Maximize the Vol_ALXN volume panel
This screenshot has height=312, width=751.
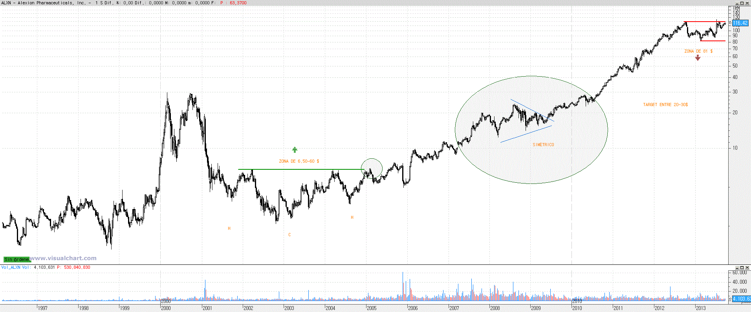point(742,267)
